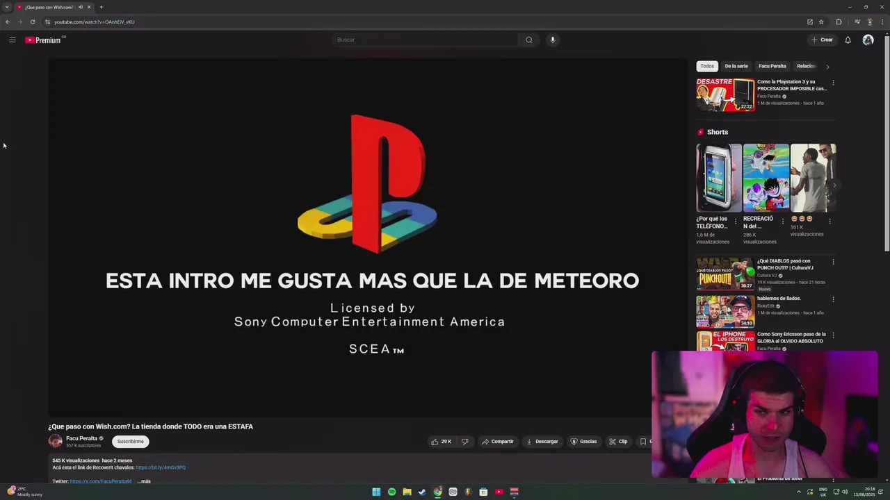The height and width of the screenshot is (500, 890).
Task: Open the Facu Peralta channel name link
Action: pyautogui.click(x=81, y=438)
